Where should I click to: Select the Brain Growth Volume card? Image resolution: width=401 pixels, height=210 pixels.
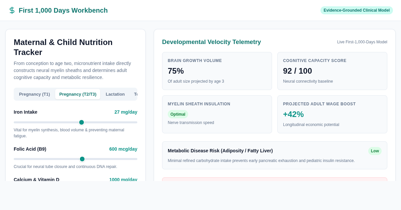[x=217, y=71]
